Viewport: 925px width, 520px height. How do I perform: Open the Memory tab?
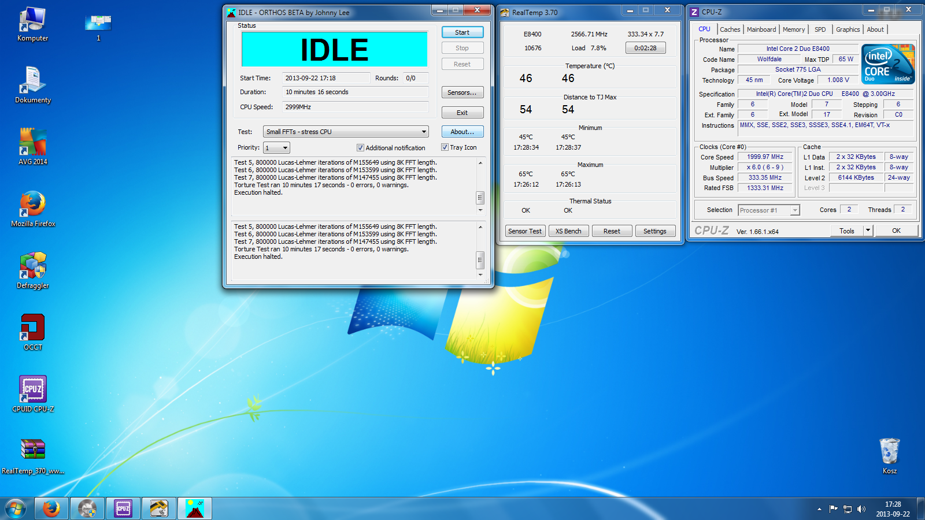(794, 29)
